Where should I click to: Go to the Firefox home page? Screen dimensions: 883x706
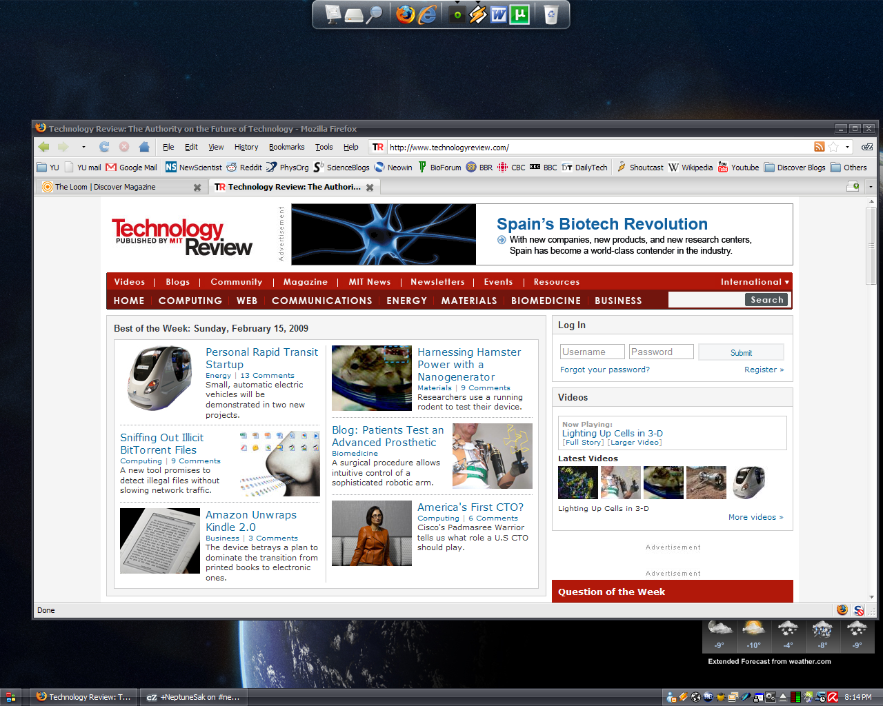144,147
